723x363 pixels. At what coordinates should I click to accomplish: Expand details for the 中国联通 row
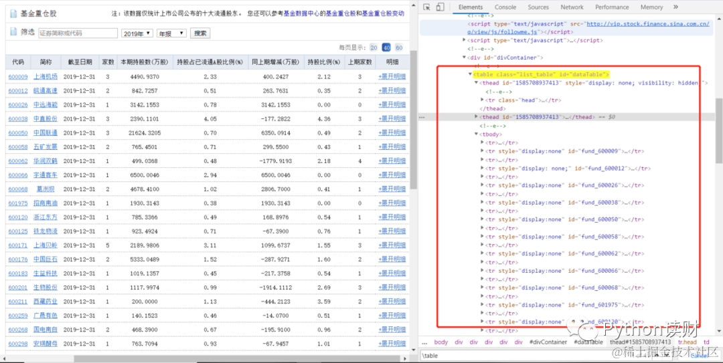[x=392, y=133]
